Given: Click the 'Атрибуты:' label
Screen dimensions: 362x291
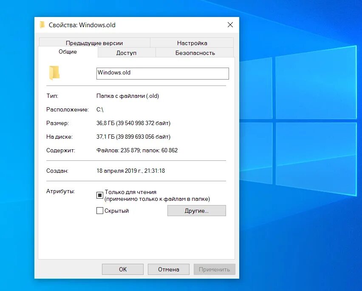Looking at the screenshot, I should coord(60,191).
